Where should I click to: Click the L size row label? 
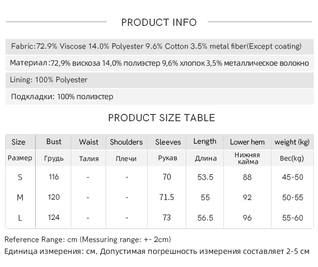click(x=20, y=218)
